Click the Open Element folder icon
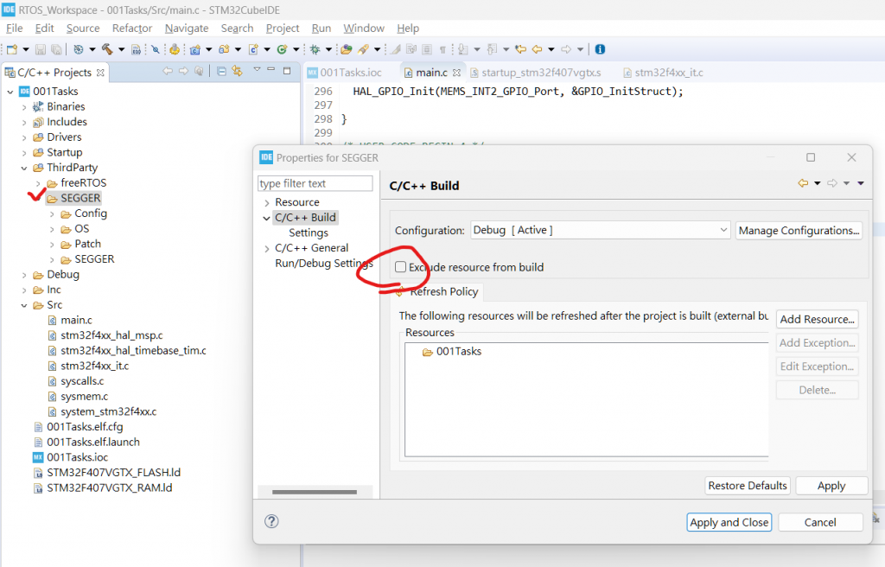 [x=346, y=49]
